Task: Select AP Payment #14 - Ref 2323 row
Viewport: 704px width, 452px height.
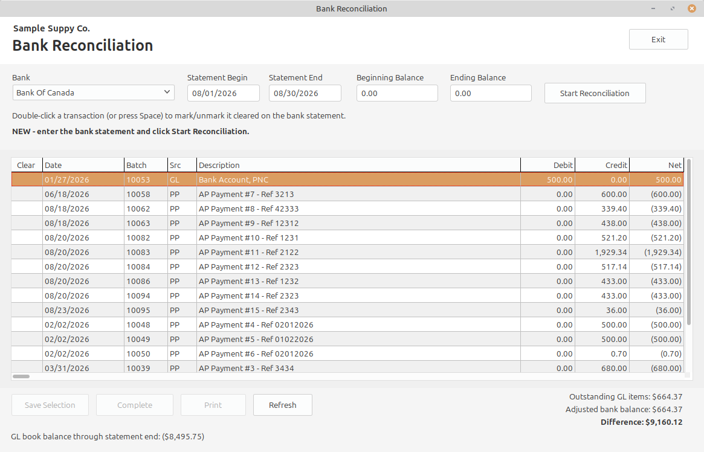Action: (347, 295)
